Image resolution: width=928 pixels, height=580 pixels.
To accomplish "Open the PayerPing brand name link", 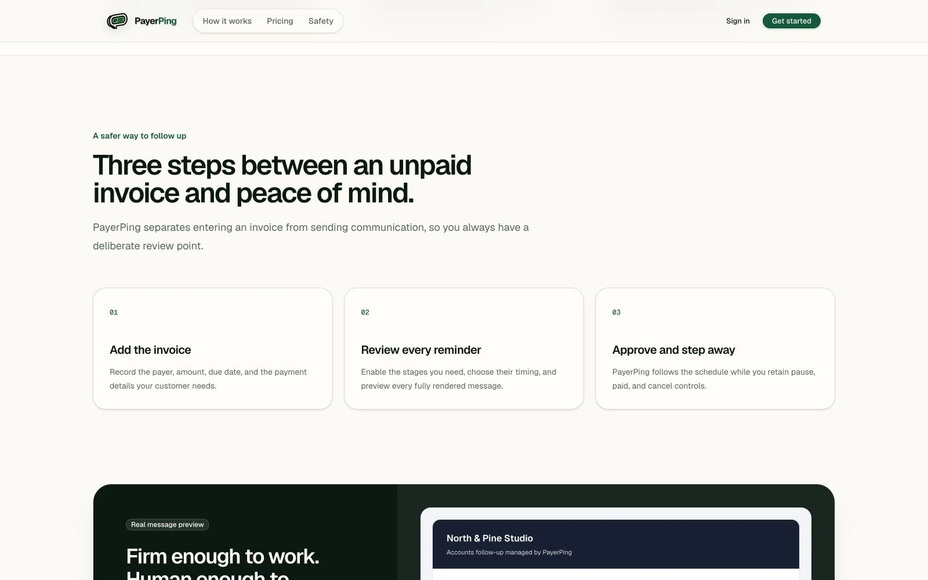I will coord(155,21).
